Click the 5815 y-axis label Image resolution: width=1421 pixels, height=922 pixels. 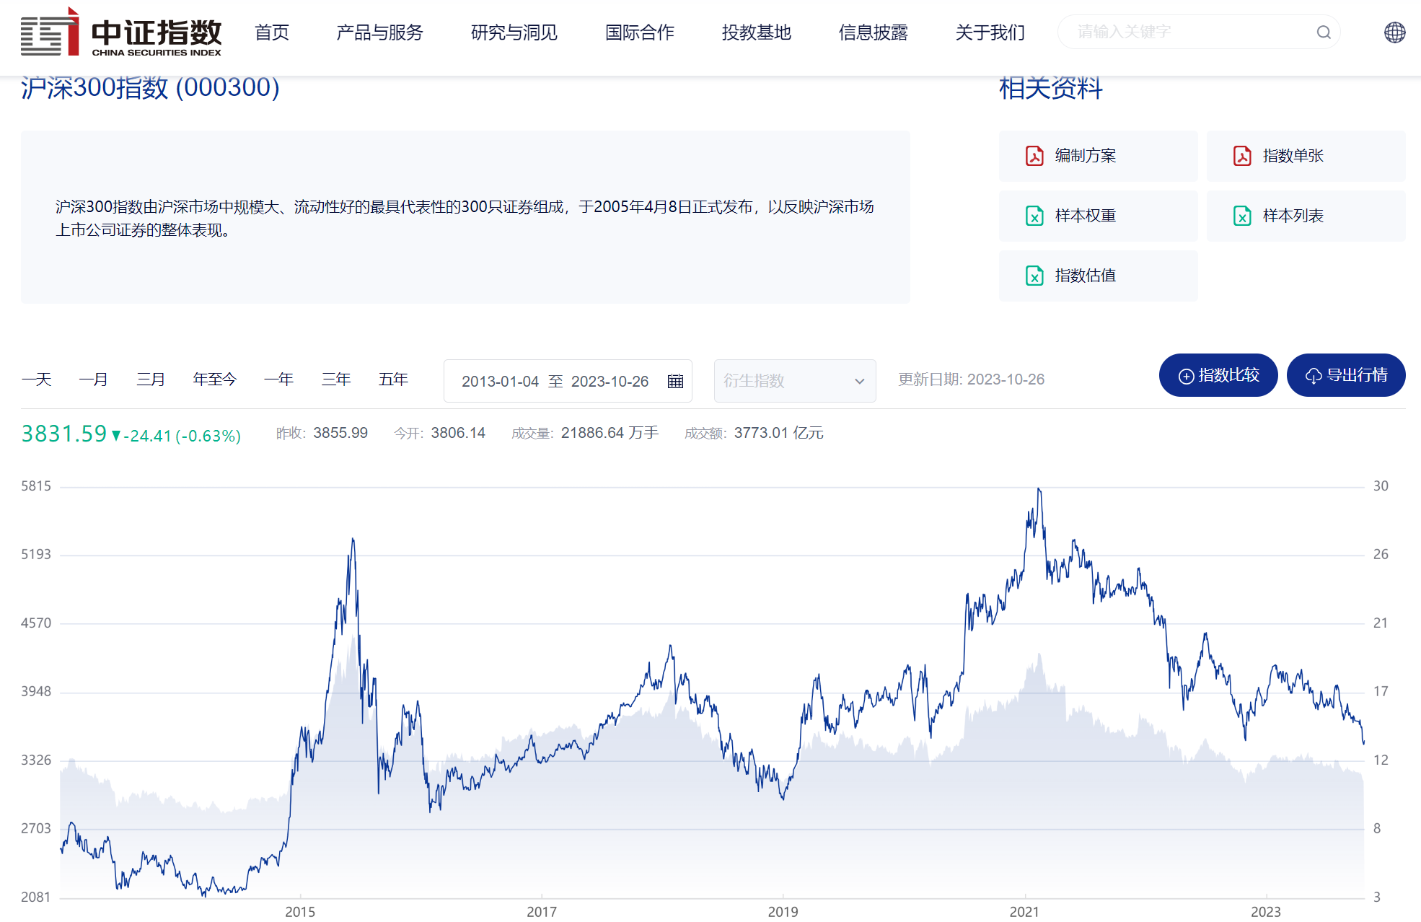click(x=36, y=486)
